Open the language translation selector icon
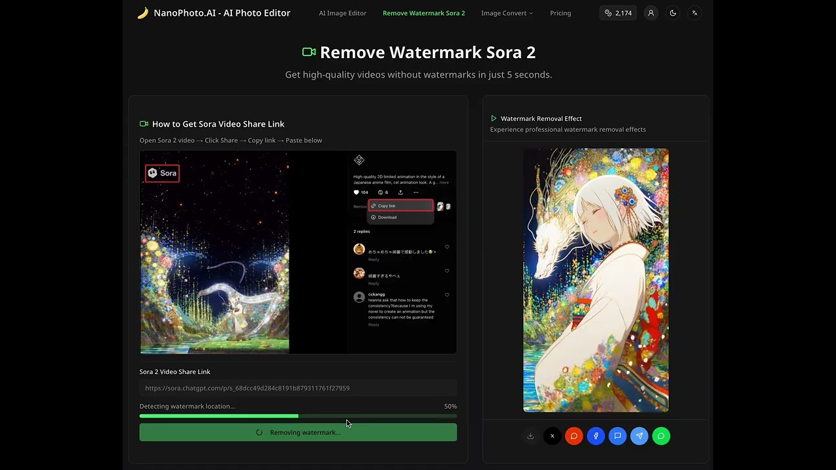This screenshot has height=470, width=836. coord(695,13)
